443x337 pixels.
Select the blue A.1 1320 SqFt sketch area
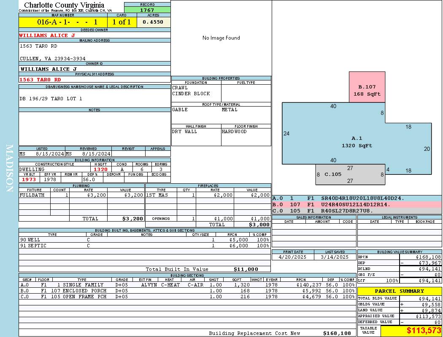coord(357,142)
